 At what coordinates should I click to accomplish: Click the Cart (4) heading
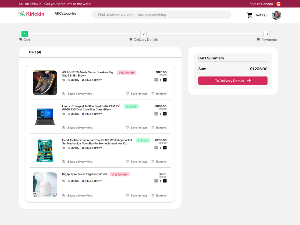pyautogui.click(x=35, y=52)
